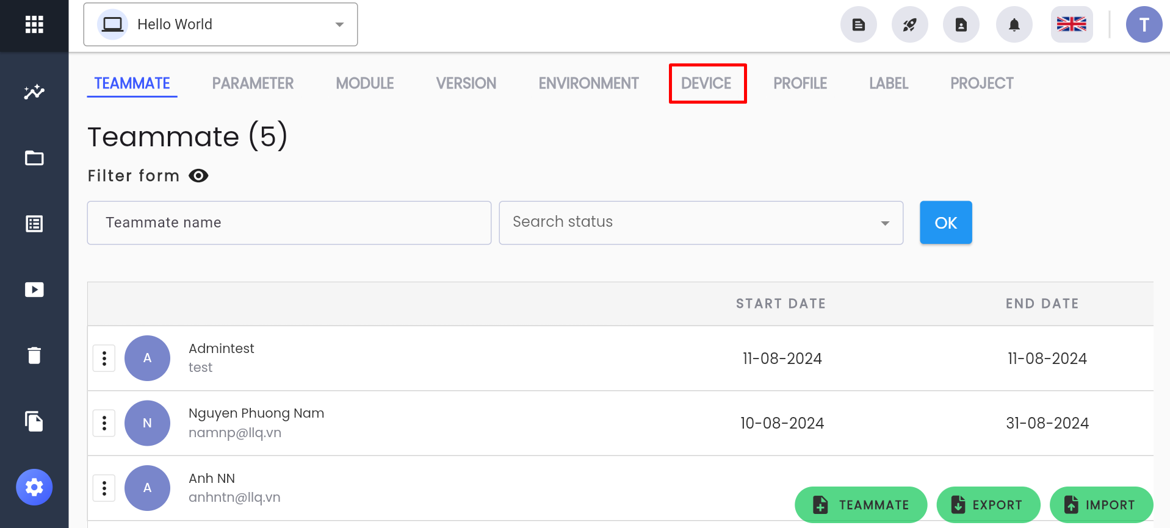
Task: Open the analytics chart sidebar icon
Action: 34,92
